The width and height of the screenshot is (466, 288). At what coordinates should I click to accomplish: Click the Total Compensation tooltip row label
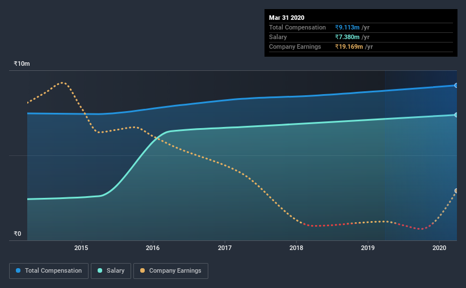tap(297, 27)
